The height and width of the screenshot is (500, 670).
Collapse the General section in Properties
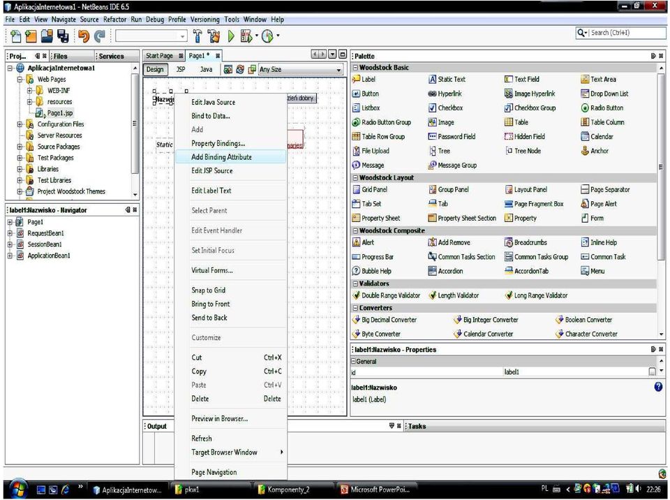pos(353,362)
